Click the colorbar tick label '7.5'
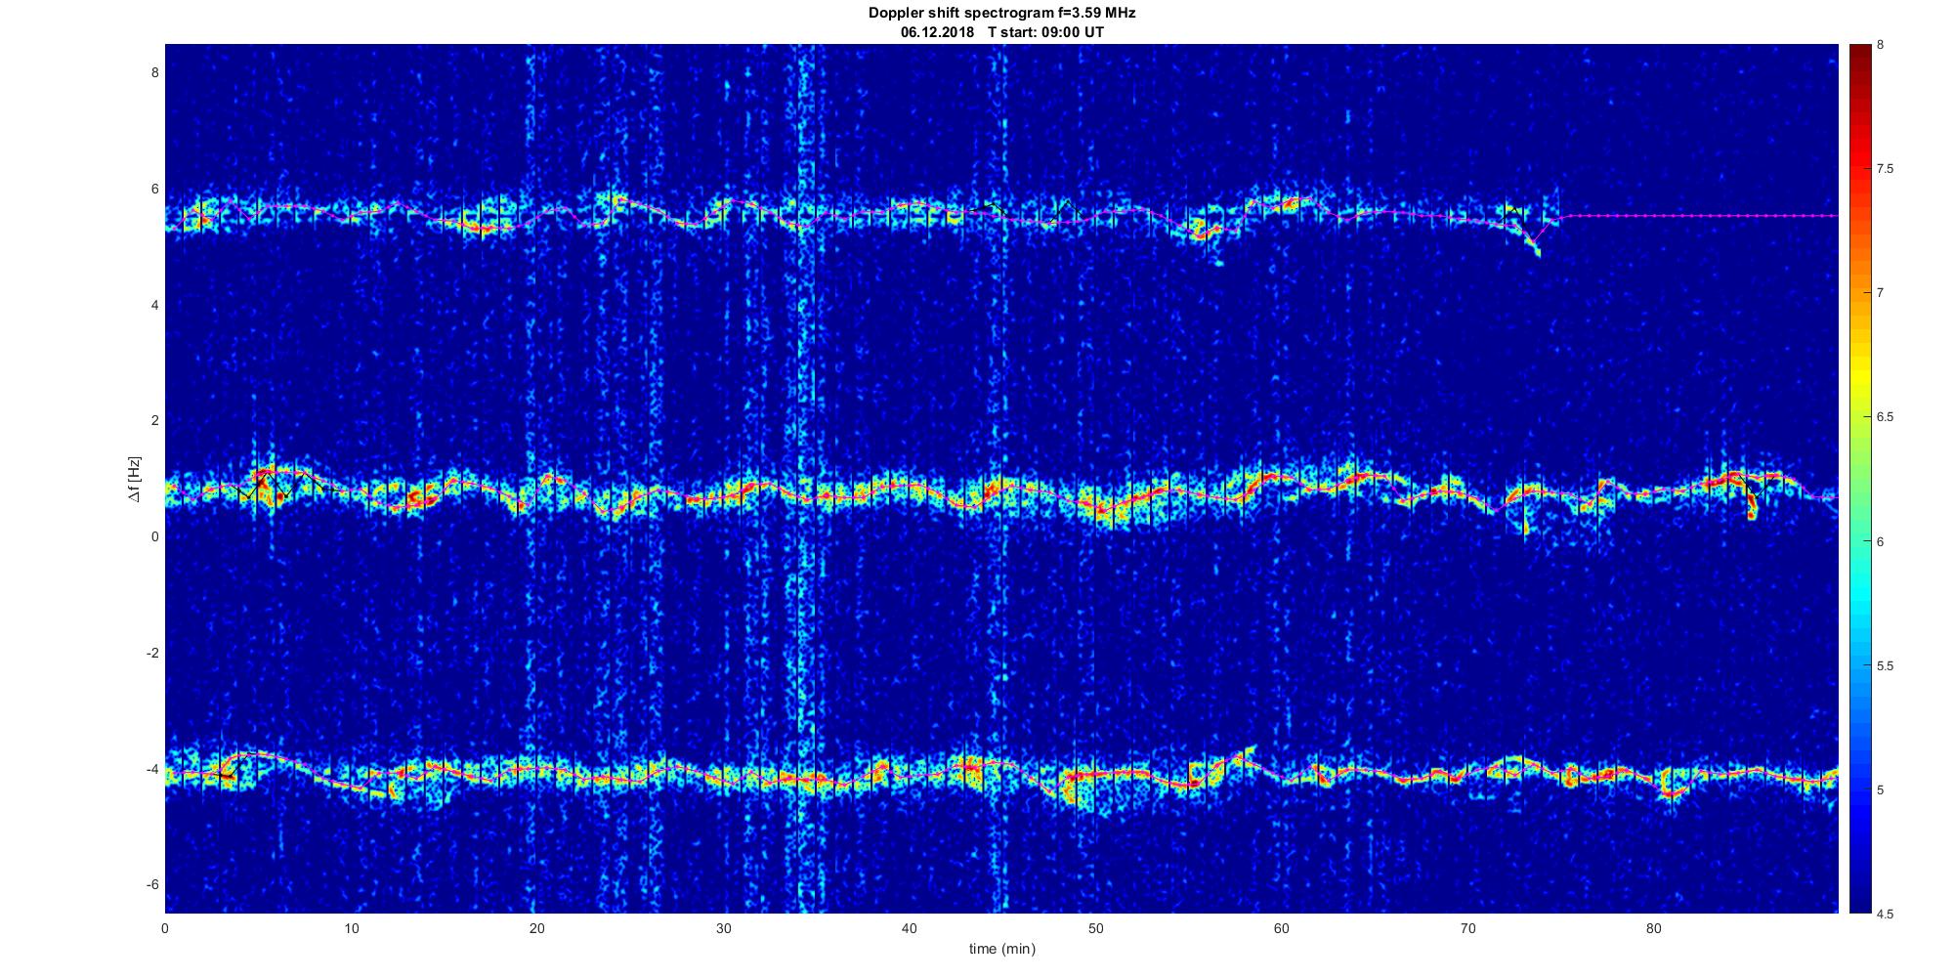 [x=1886, y=169]
